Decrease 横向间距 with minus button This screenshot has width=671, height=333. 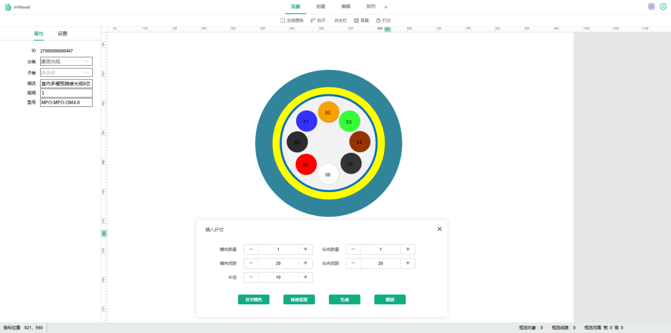click(x=251, y=263)
